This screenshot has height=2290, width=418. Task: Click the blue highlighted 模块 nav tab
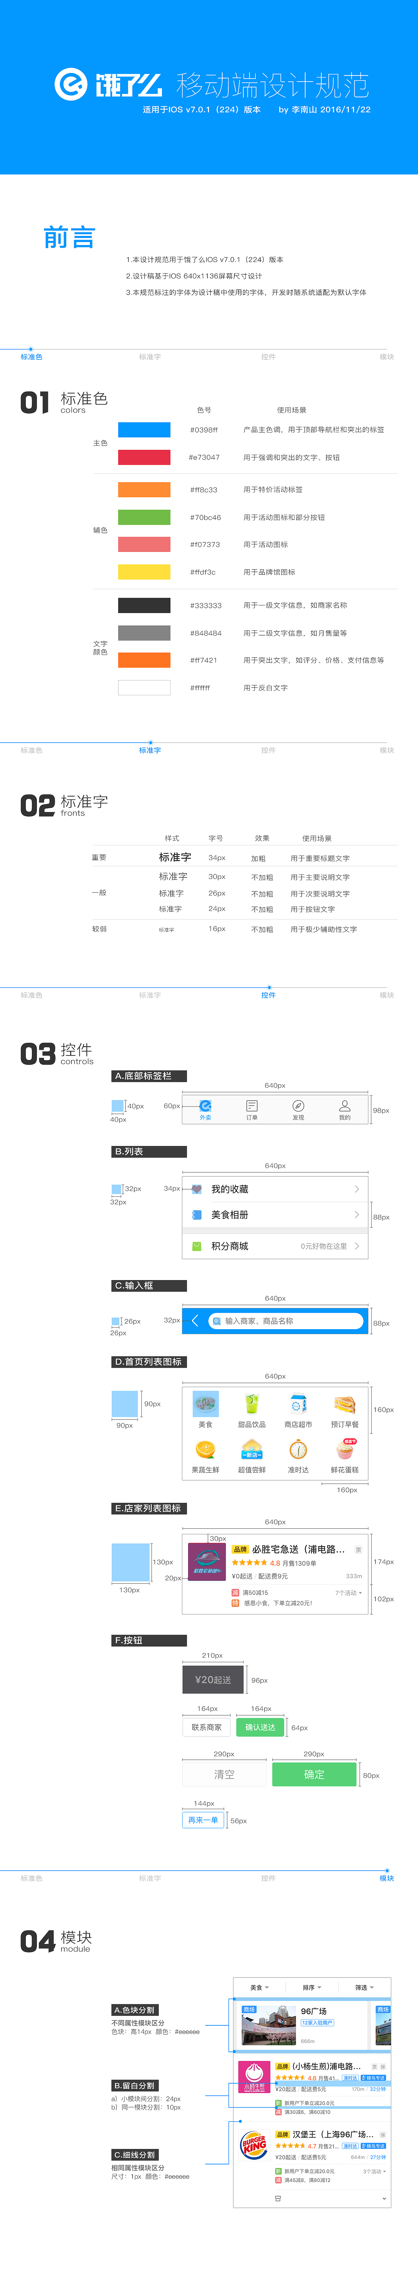[x=387, y=1878]
